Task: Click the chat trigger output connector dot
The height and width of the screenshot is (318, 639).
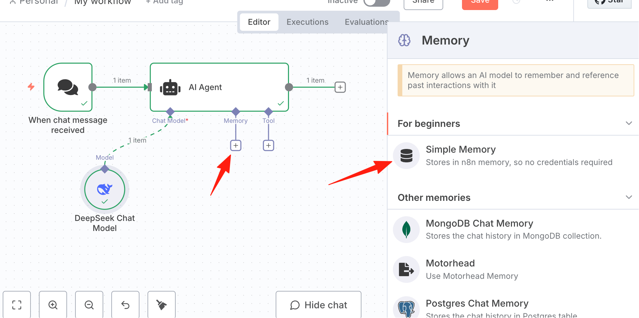Action: coord(93,87)
